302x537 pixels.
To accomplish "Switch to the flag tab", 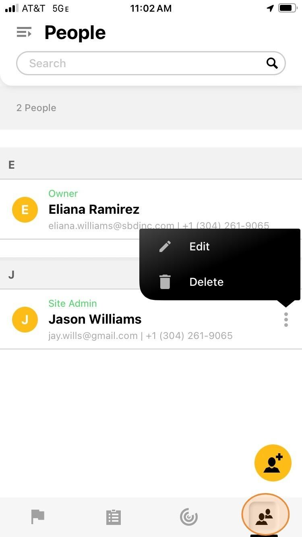I will coord(38,517).
